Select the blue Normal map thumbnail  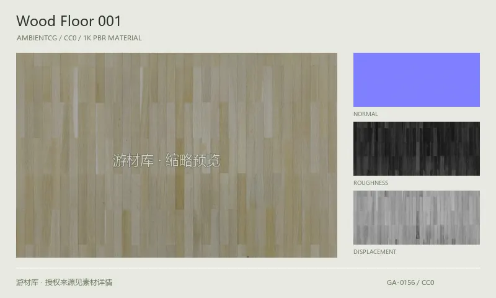coord(416,80)
